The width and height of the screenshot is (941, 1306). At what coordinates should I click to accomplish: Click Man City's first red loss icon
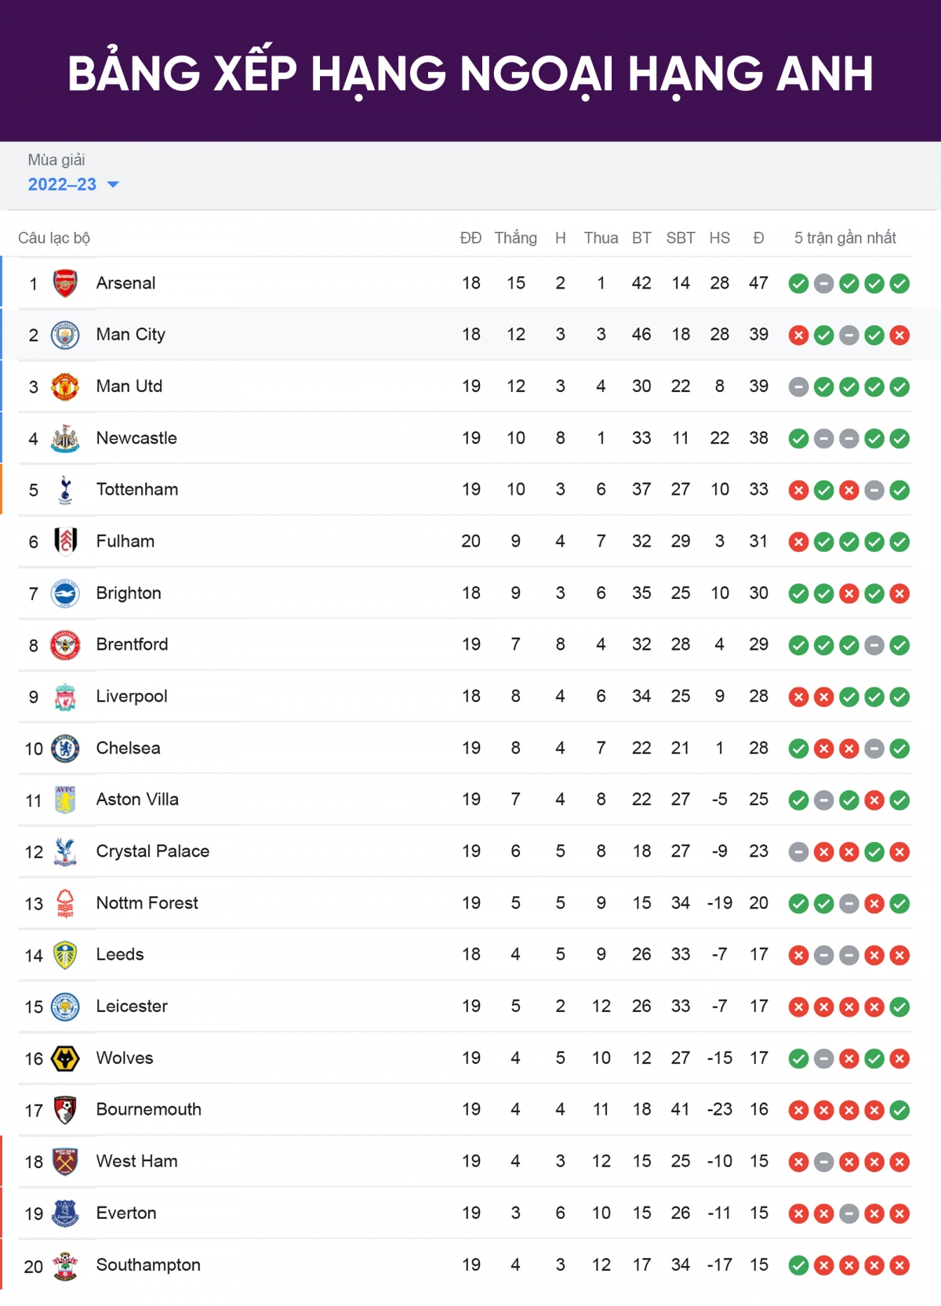(x=798, y=336)
